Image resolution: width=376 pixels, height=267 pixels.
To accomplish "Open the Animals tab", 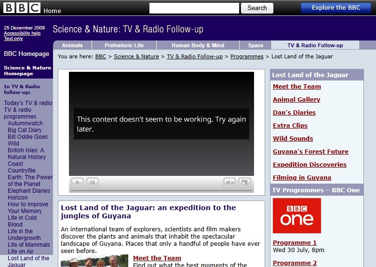I will click(x=72, y=45).
